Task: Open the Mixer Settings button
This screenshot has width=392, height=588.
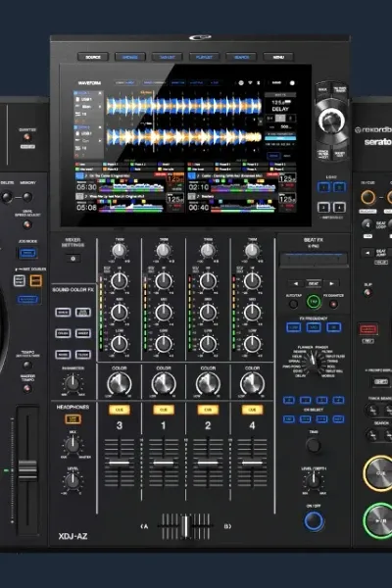Action: pyautogui.click(x=73, y=259)
